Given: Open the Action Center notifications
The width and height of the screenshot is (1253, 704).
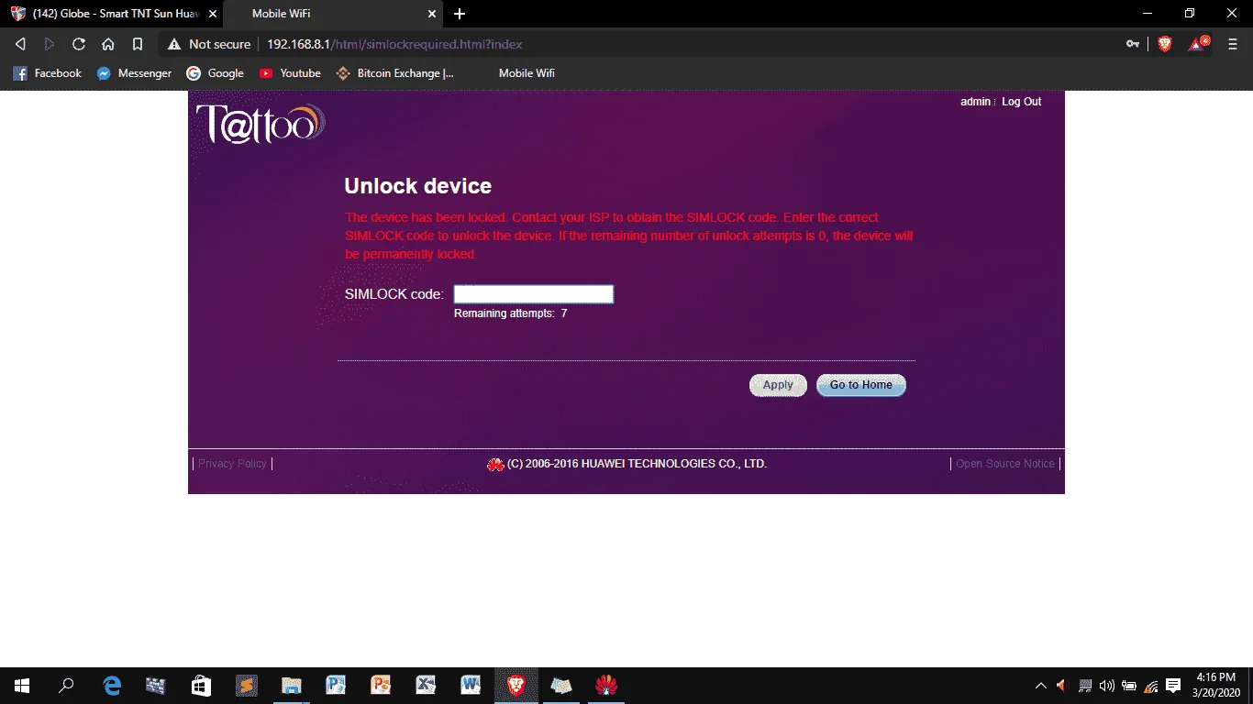Looking at the screenshot, I should [x=1173, y=686].
